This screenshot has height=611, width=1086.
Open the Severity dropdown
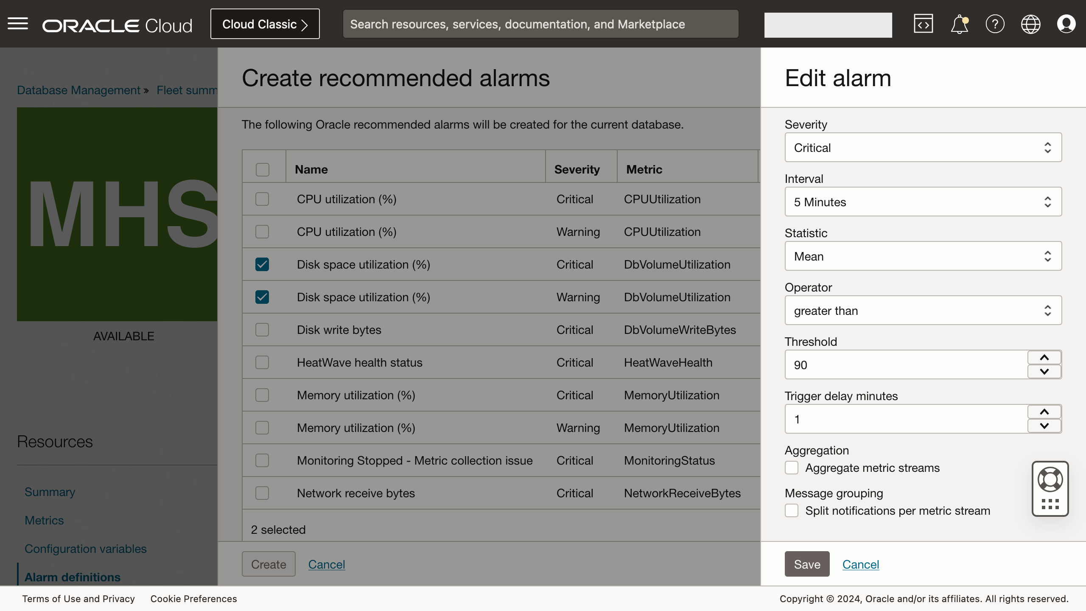[x=922, y=147]
